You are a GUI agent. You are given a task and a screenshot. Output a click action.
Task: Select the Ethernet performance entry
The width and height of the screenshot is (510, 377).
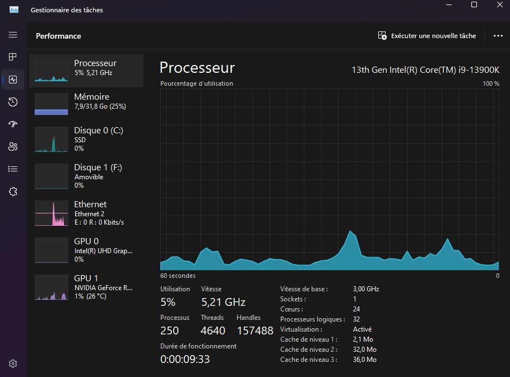click(86, 213)
